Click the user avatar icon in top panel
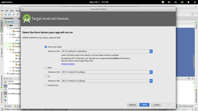Screen dimensions: 198x111 (x=163, y=2)
